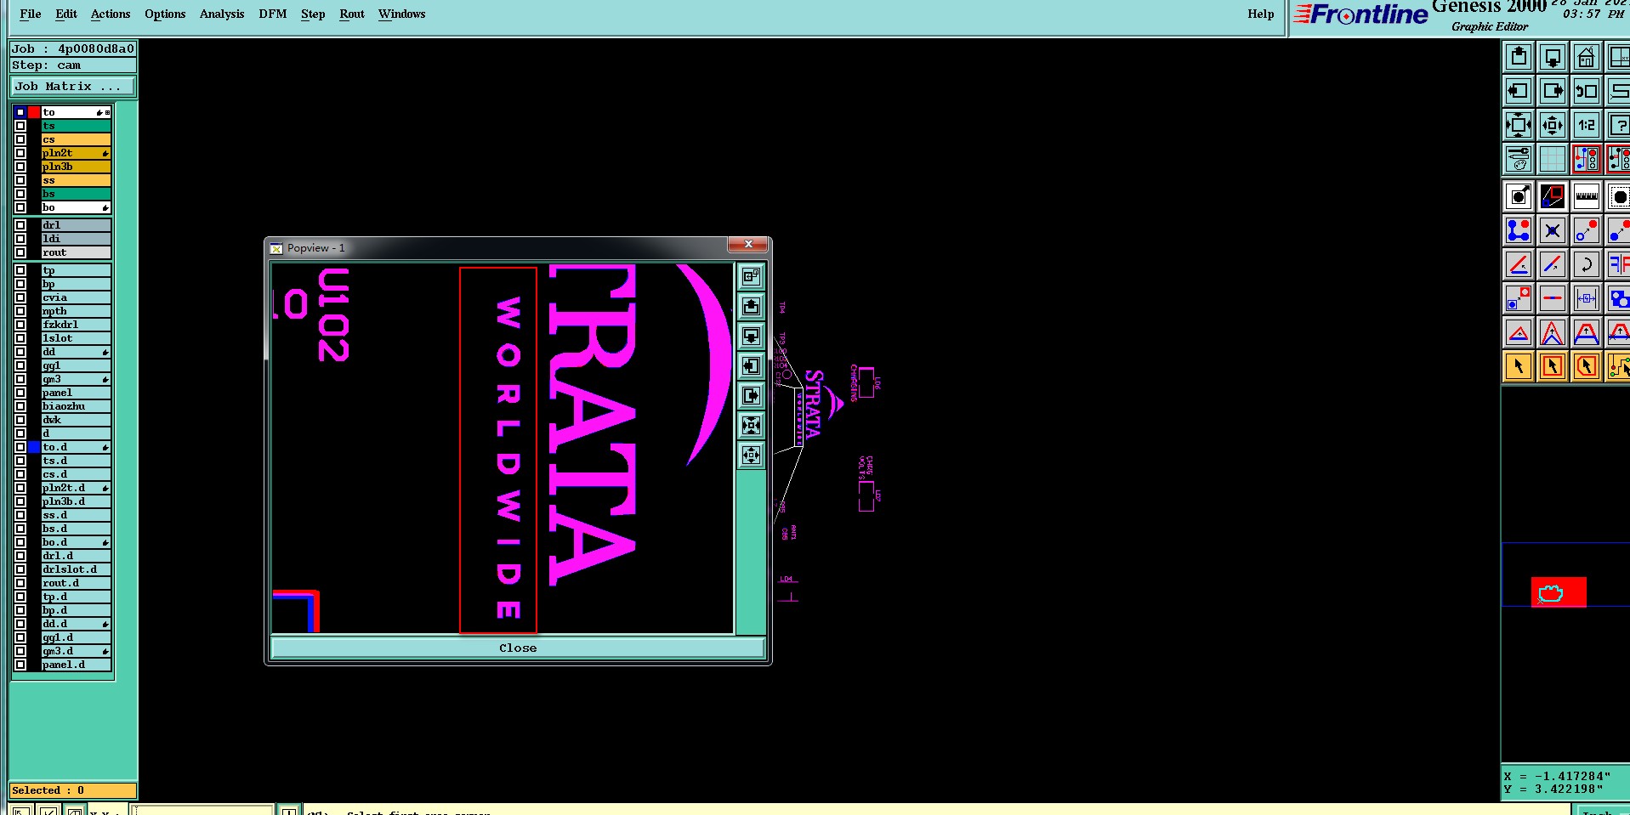Image resolution: width=1630 pixels, height=815 pixels.
Task: Zoom out with the main toolbar icon
Action: tap(1553, 125)
